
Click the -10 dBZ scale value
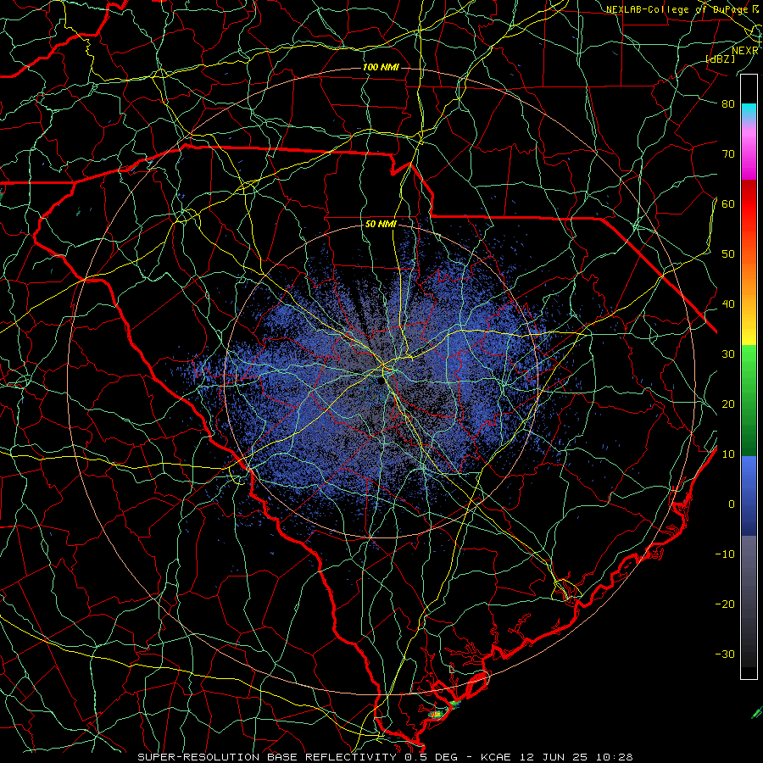(x=725, y=554)
